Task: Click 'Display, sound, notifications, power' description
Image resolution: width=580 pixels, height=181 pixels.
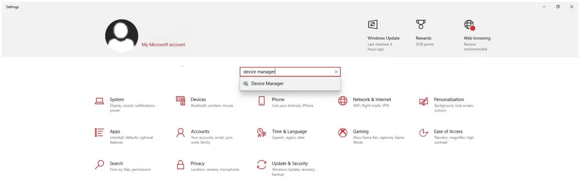Action: click(x=132, y=108)
